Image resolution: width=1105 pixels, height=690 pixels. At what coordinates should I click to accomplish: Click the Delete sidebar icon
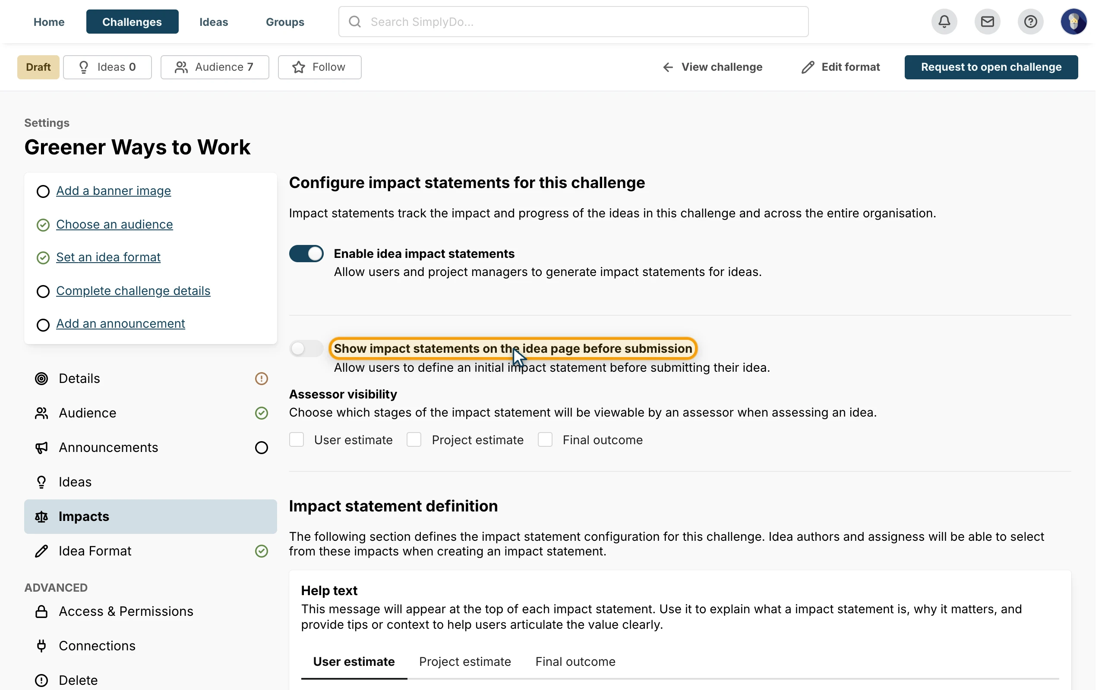tap(41, 680)
